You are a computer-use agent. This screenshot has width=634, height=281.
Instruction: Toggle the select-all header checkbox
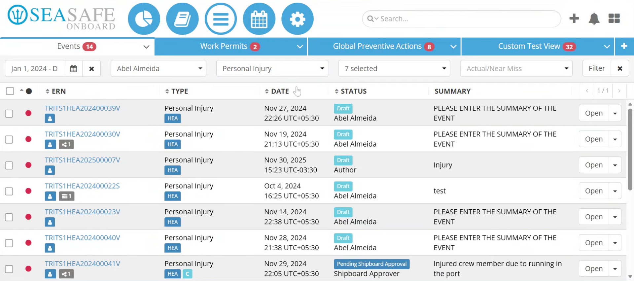click(10, 91)
